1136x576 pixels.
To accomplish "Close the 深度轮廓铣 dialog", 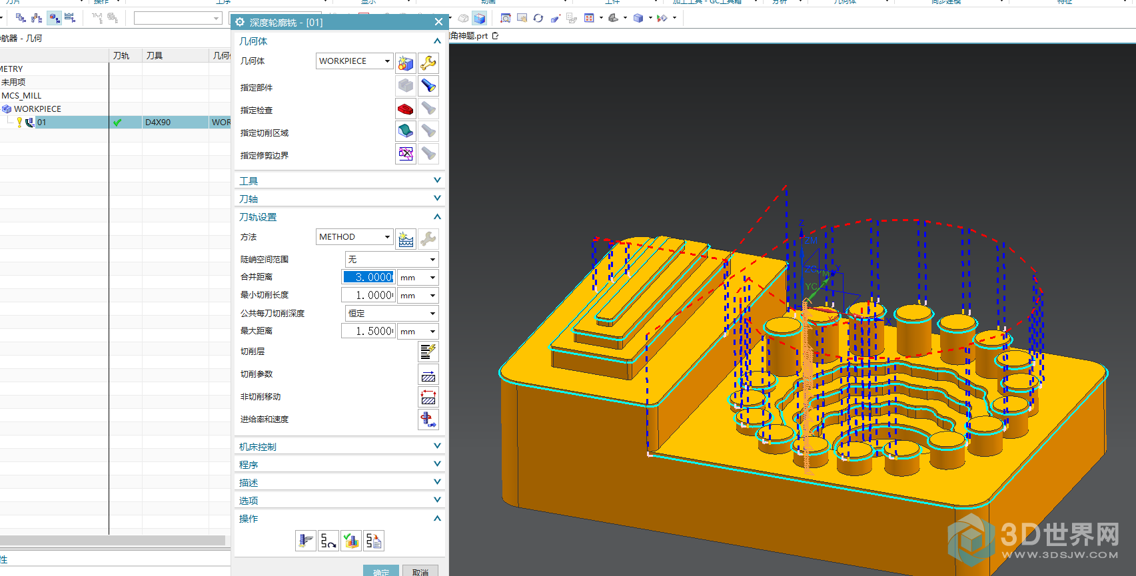I will tap(438, 22).
